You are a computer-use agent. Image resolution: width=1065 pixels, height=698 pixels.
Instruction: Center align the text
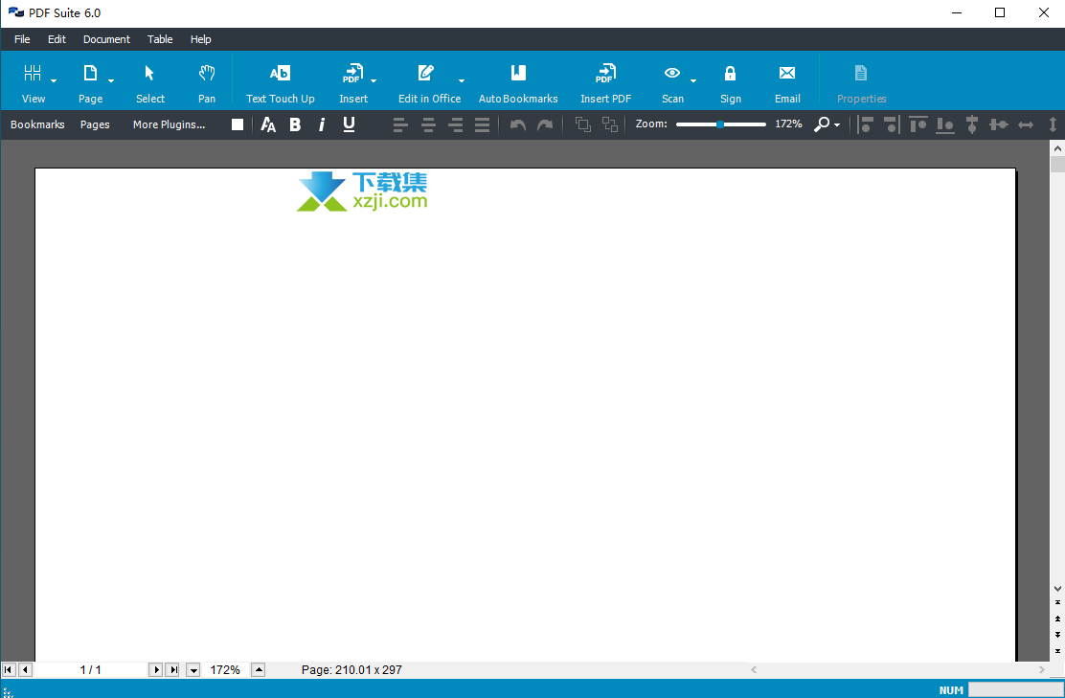point(428,124)
